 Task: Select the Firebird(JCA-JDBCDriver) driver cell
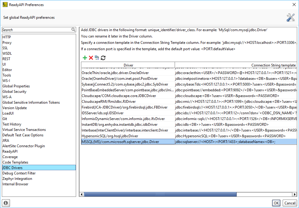[128, 107]
